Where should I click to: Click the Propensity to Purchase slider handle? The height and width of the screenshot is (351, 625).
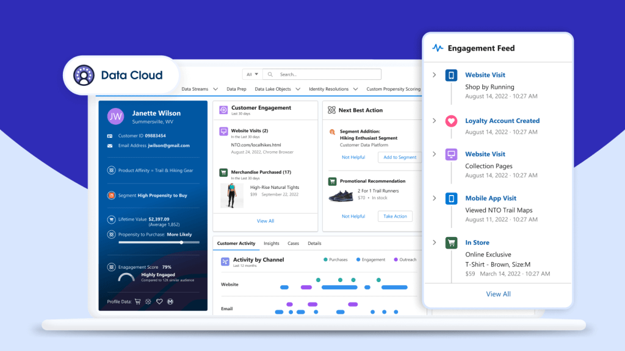pyautogui.click(x=181, y=243)
